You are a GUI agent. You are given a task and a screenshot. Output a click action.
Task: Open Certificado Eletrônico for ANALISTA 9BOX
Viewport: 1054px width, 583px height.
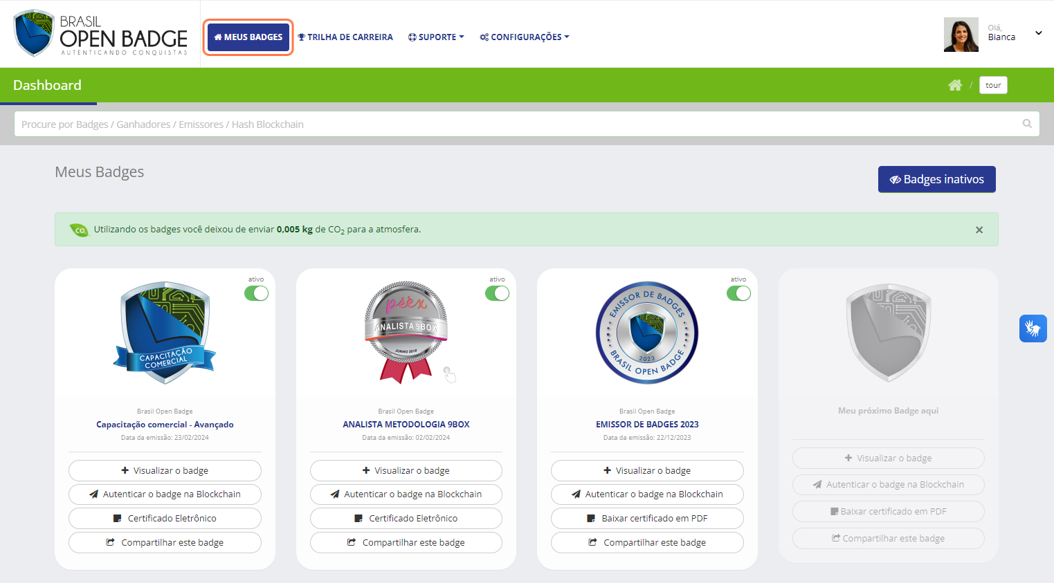406,519
